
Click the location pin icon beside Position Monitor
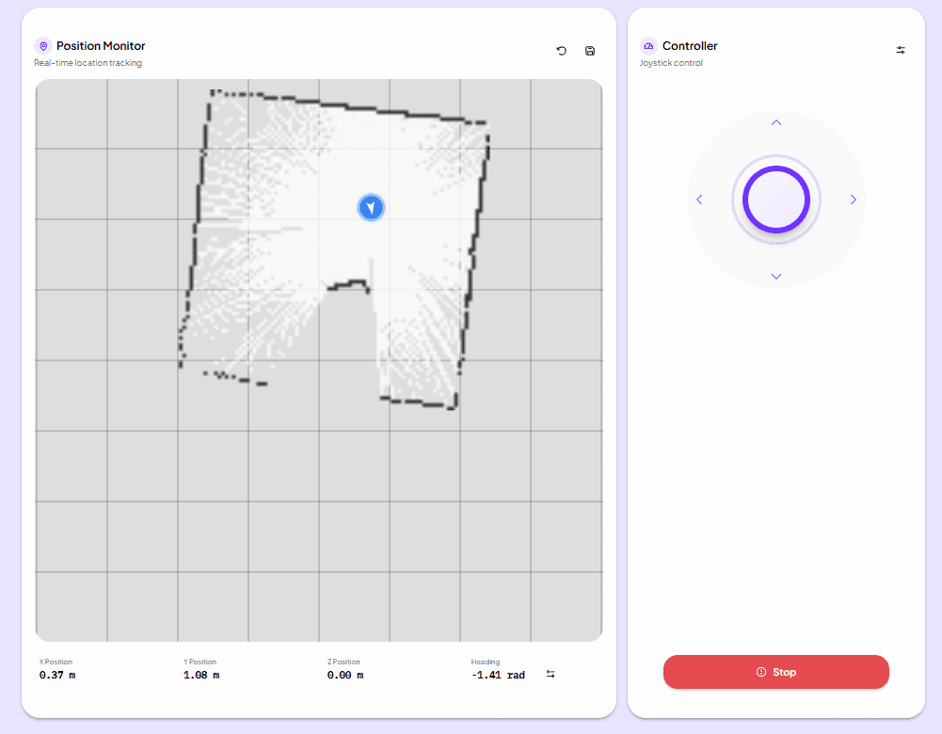point(43,46)
